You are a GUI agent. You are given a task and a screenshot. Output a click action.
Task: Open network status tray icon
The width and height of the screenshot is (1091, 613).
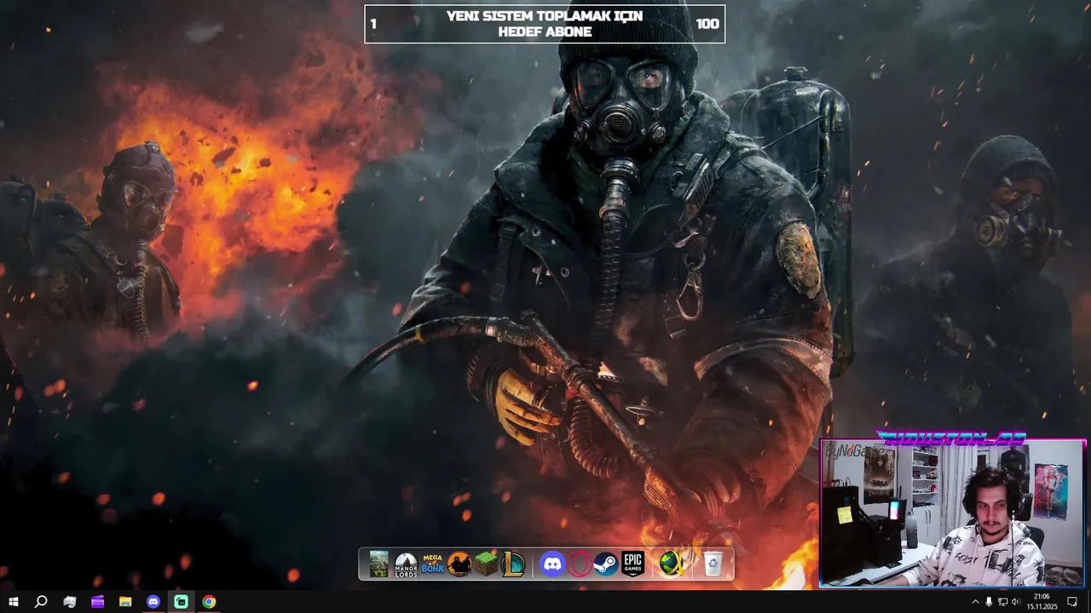click(x=1002, y=602)
